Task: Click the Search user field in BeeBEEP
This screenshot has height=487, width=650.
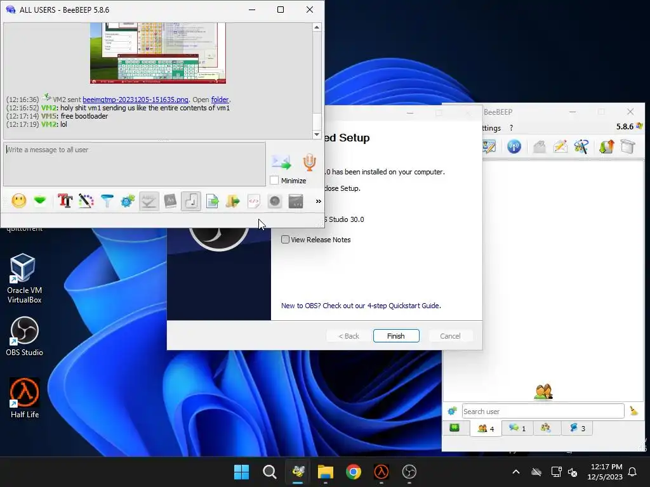Action: click(x=543, y=411)
